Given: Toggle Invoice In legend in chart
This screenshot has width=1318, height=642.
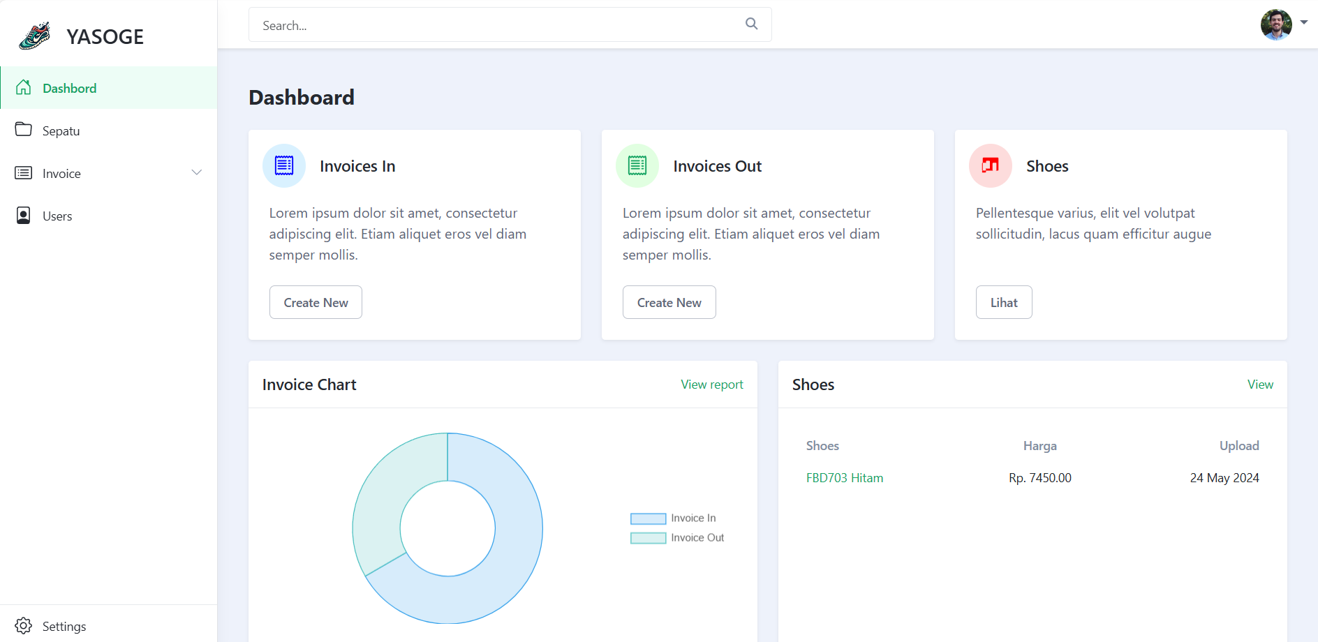Looking at the screenshot, I should 674,518.
